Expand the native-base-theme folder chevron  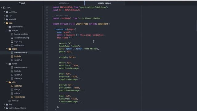pos(4,108)
